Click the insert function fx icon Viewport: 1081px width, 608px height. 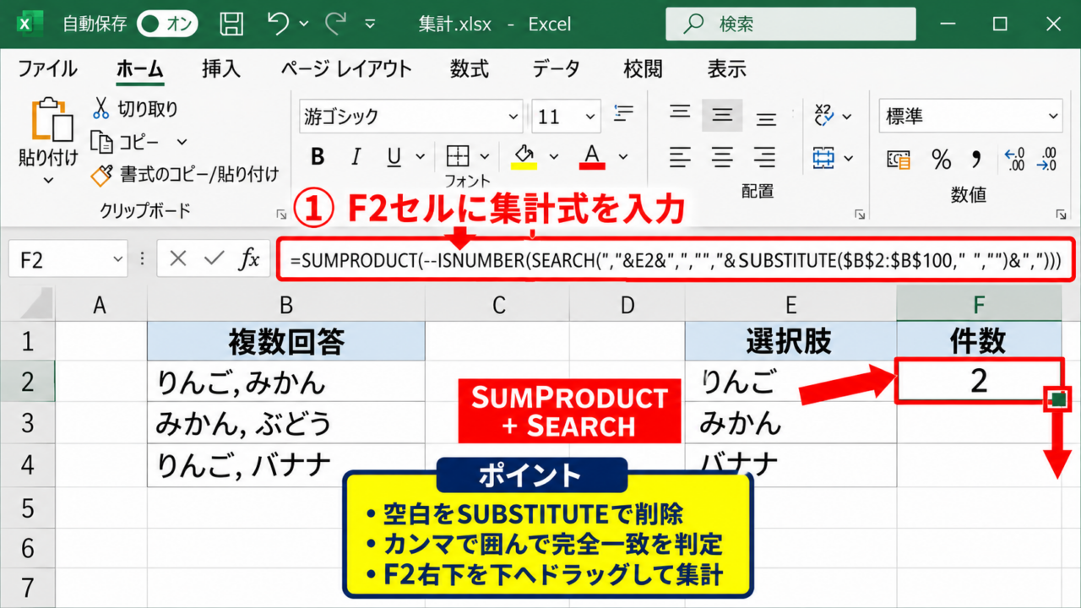(248, 259)
